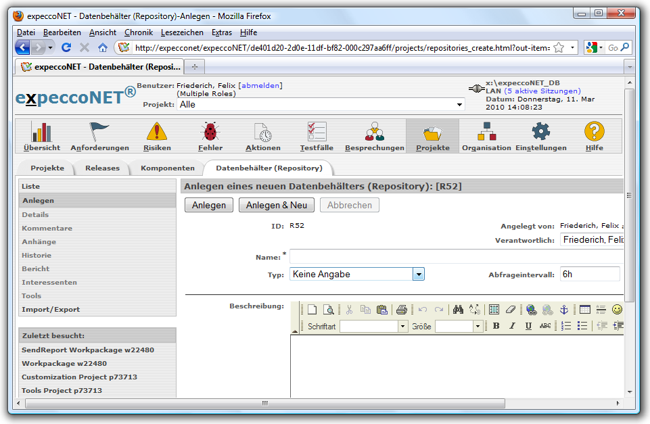The width and height of the screenshot is (650, 424).
Task: Click the Anlegen & Neu button
Action: pyautogui.click(x=276, y=205)
